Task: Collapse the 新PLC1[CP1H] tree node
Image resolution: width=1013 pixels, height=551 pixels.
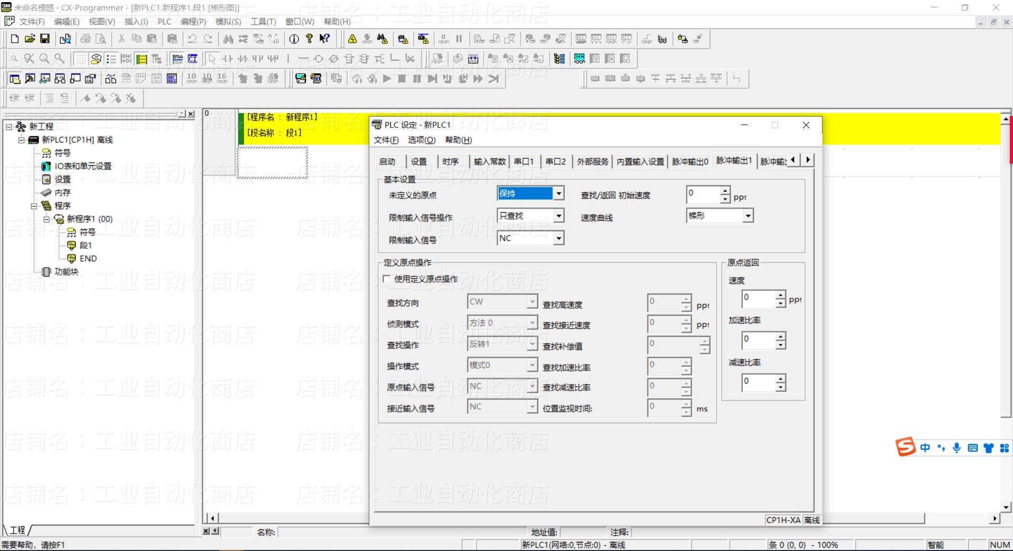Action: (x=22, y=140)
